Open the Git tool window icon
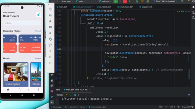The width and height of the screenshot is (195, 109). tap(52, 97)
